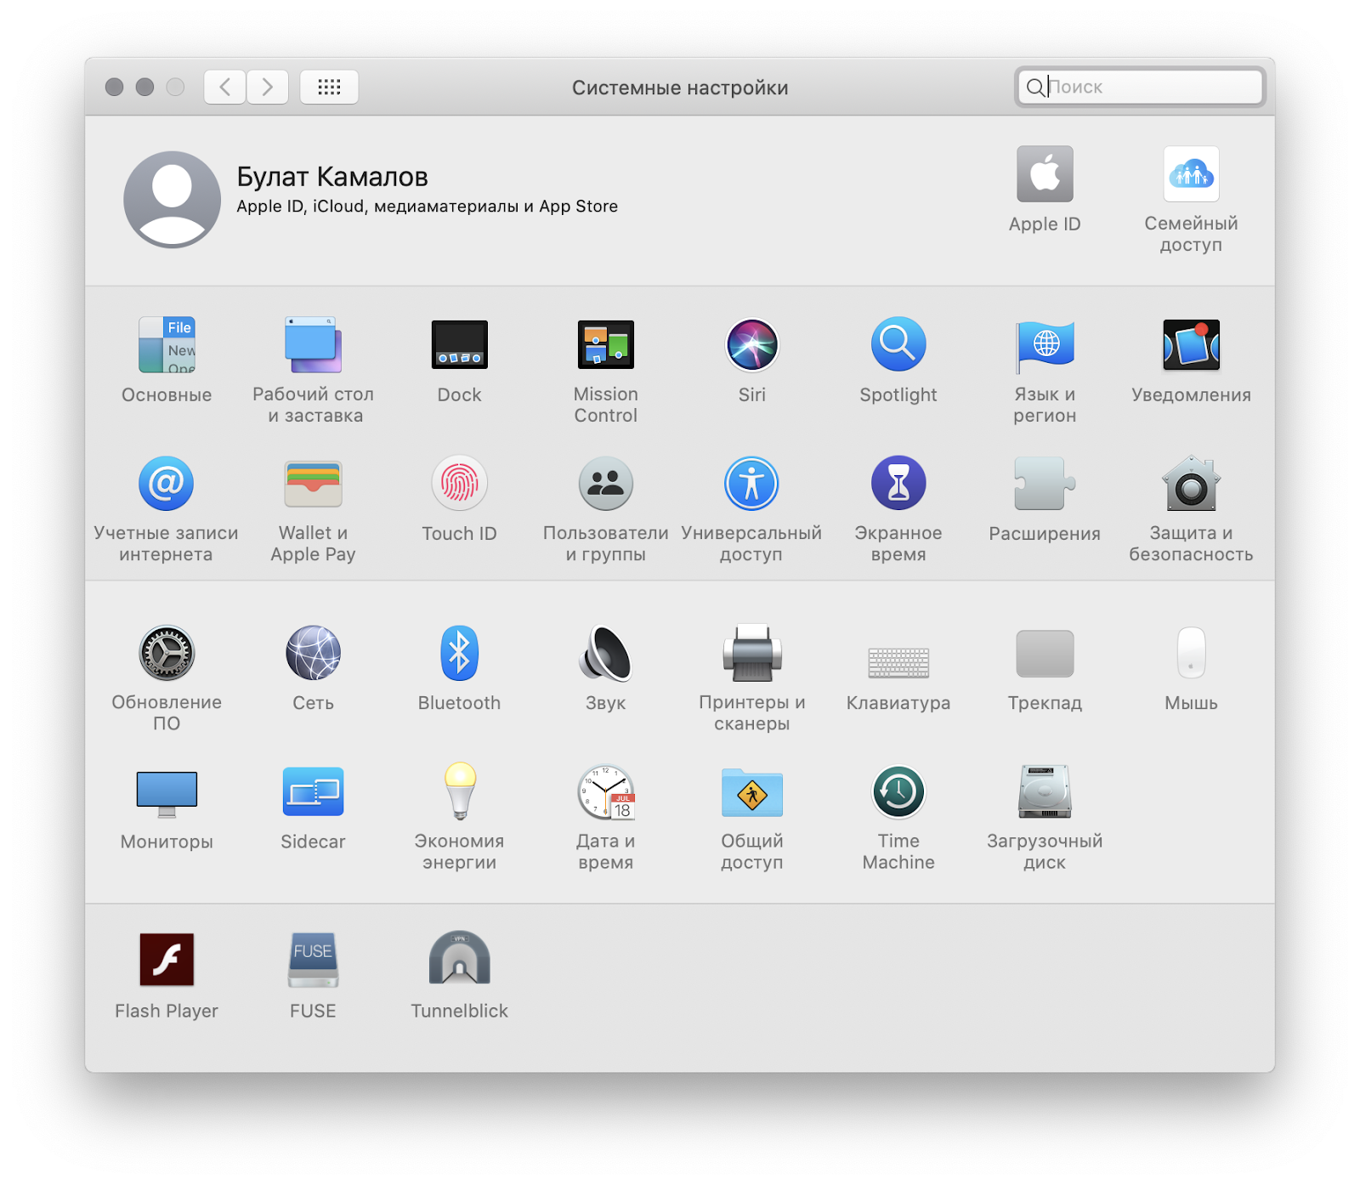Open Мышь mouse settings
Image resolution: width=1360 pixels, height=1185 pixels.
pyautogui.click(x=1191, y=654)
